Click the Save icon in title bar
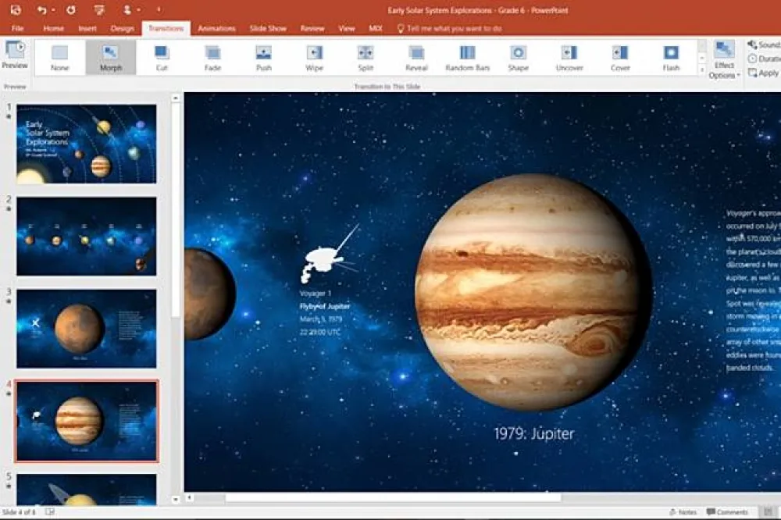 coord(16,9)
